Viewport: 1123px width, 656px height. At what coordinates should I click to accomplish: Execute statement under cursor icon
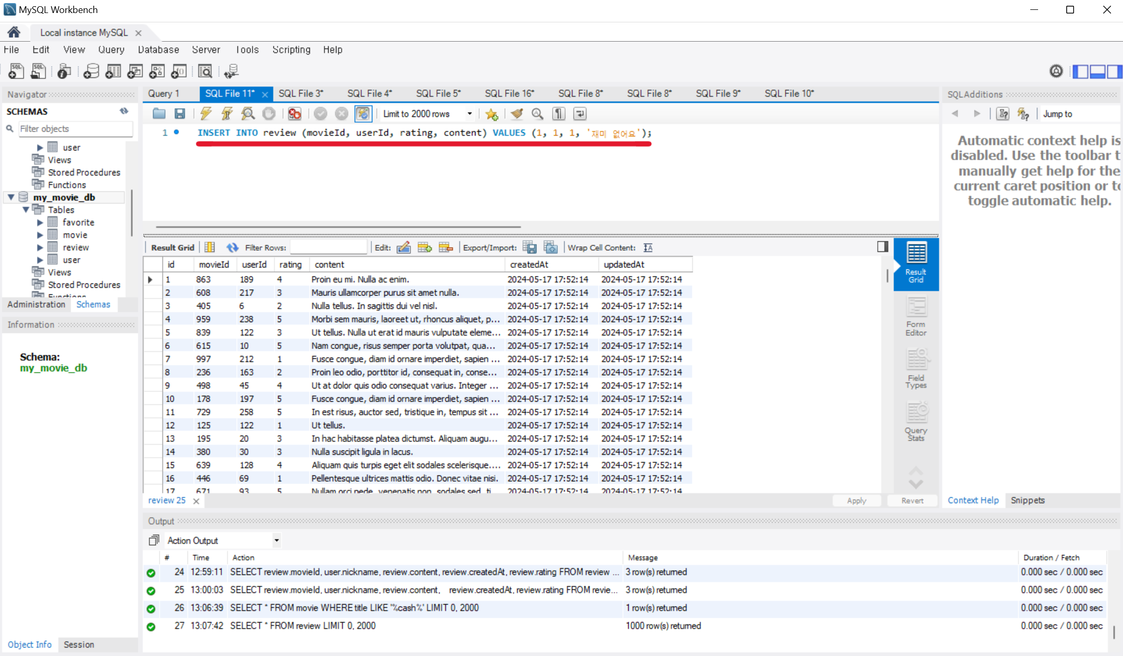tap(227, 113)
